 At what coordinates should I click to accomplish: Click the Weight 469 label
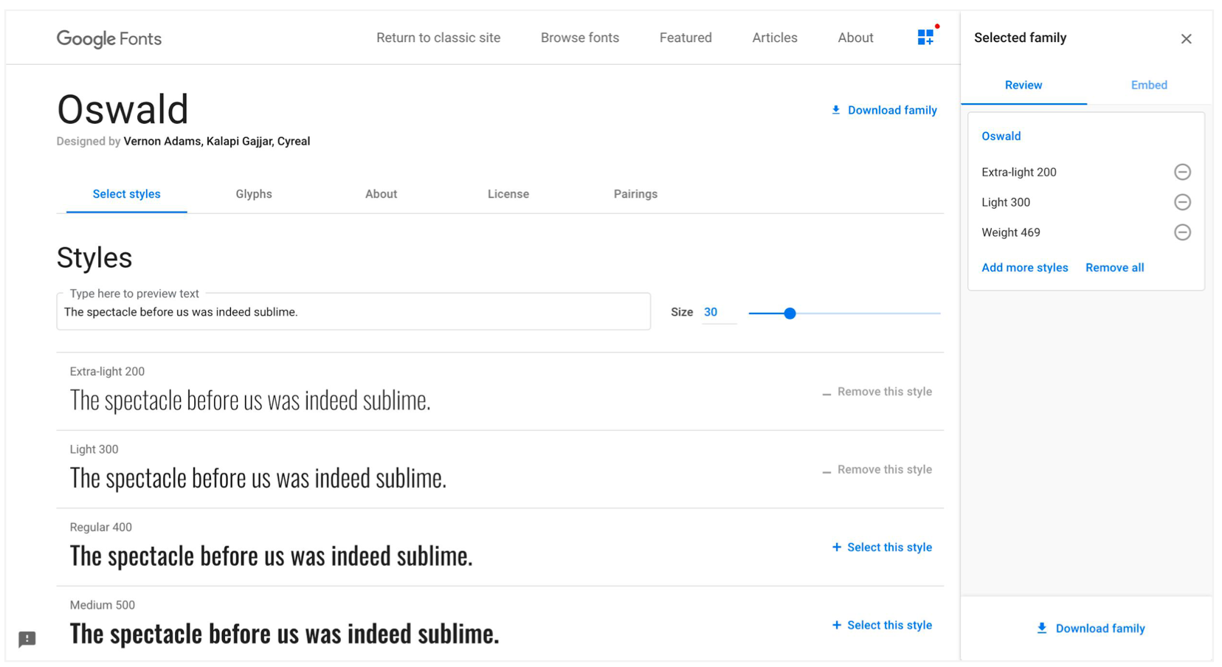[1011, 232]
